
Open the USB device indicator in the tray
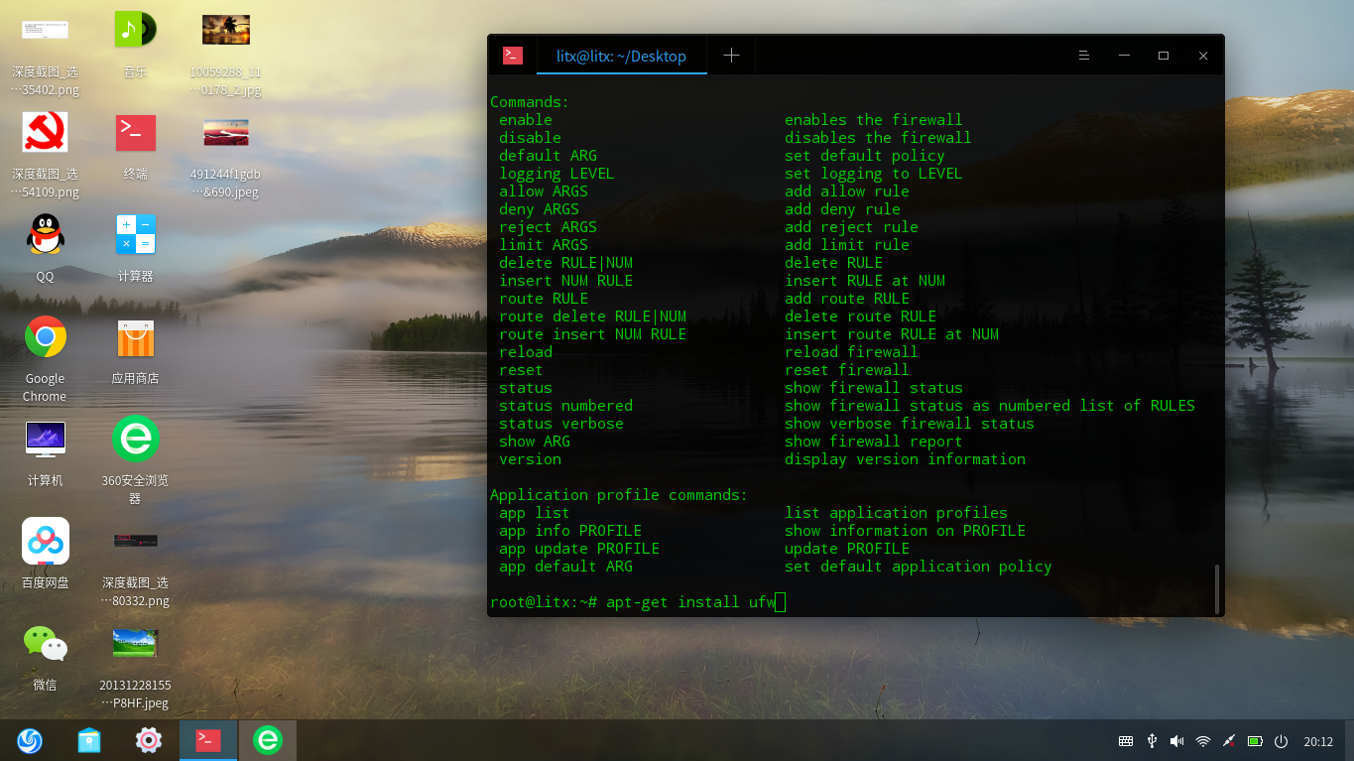pyautogui.click(x=1152, y=740)
